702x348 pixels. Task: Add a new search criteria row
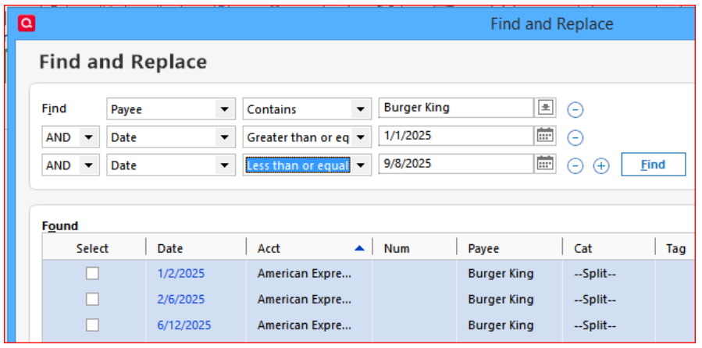click(601, 166)
